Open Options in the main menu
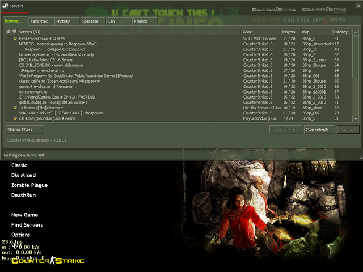 20,235
